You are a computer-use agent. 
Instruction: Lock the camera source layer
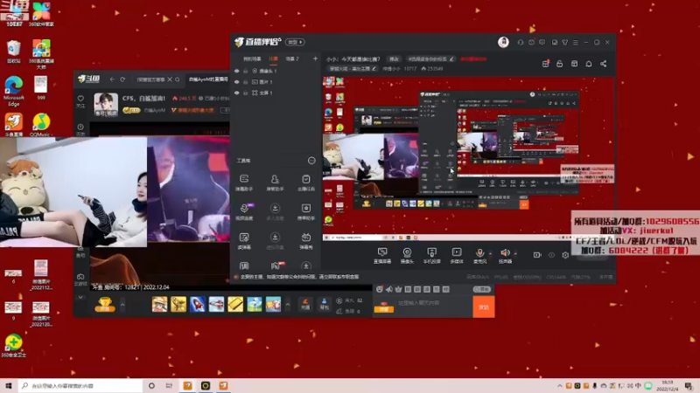tap(246, 71)
